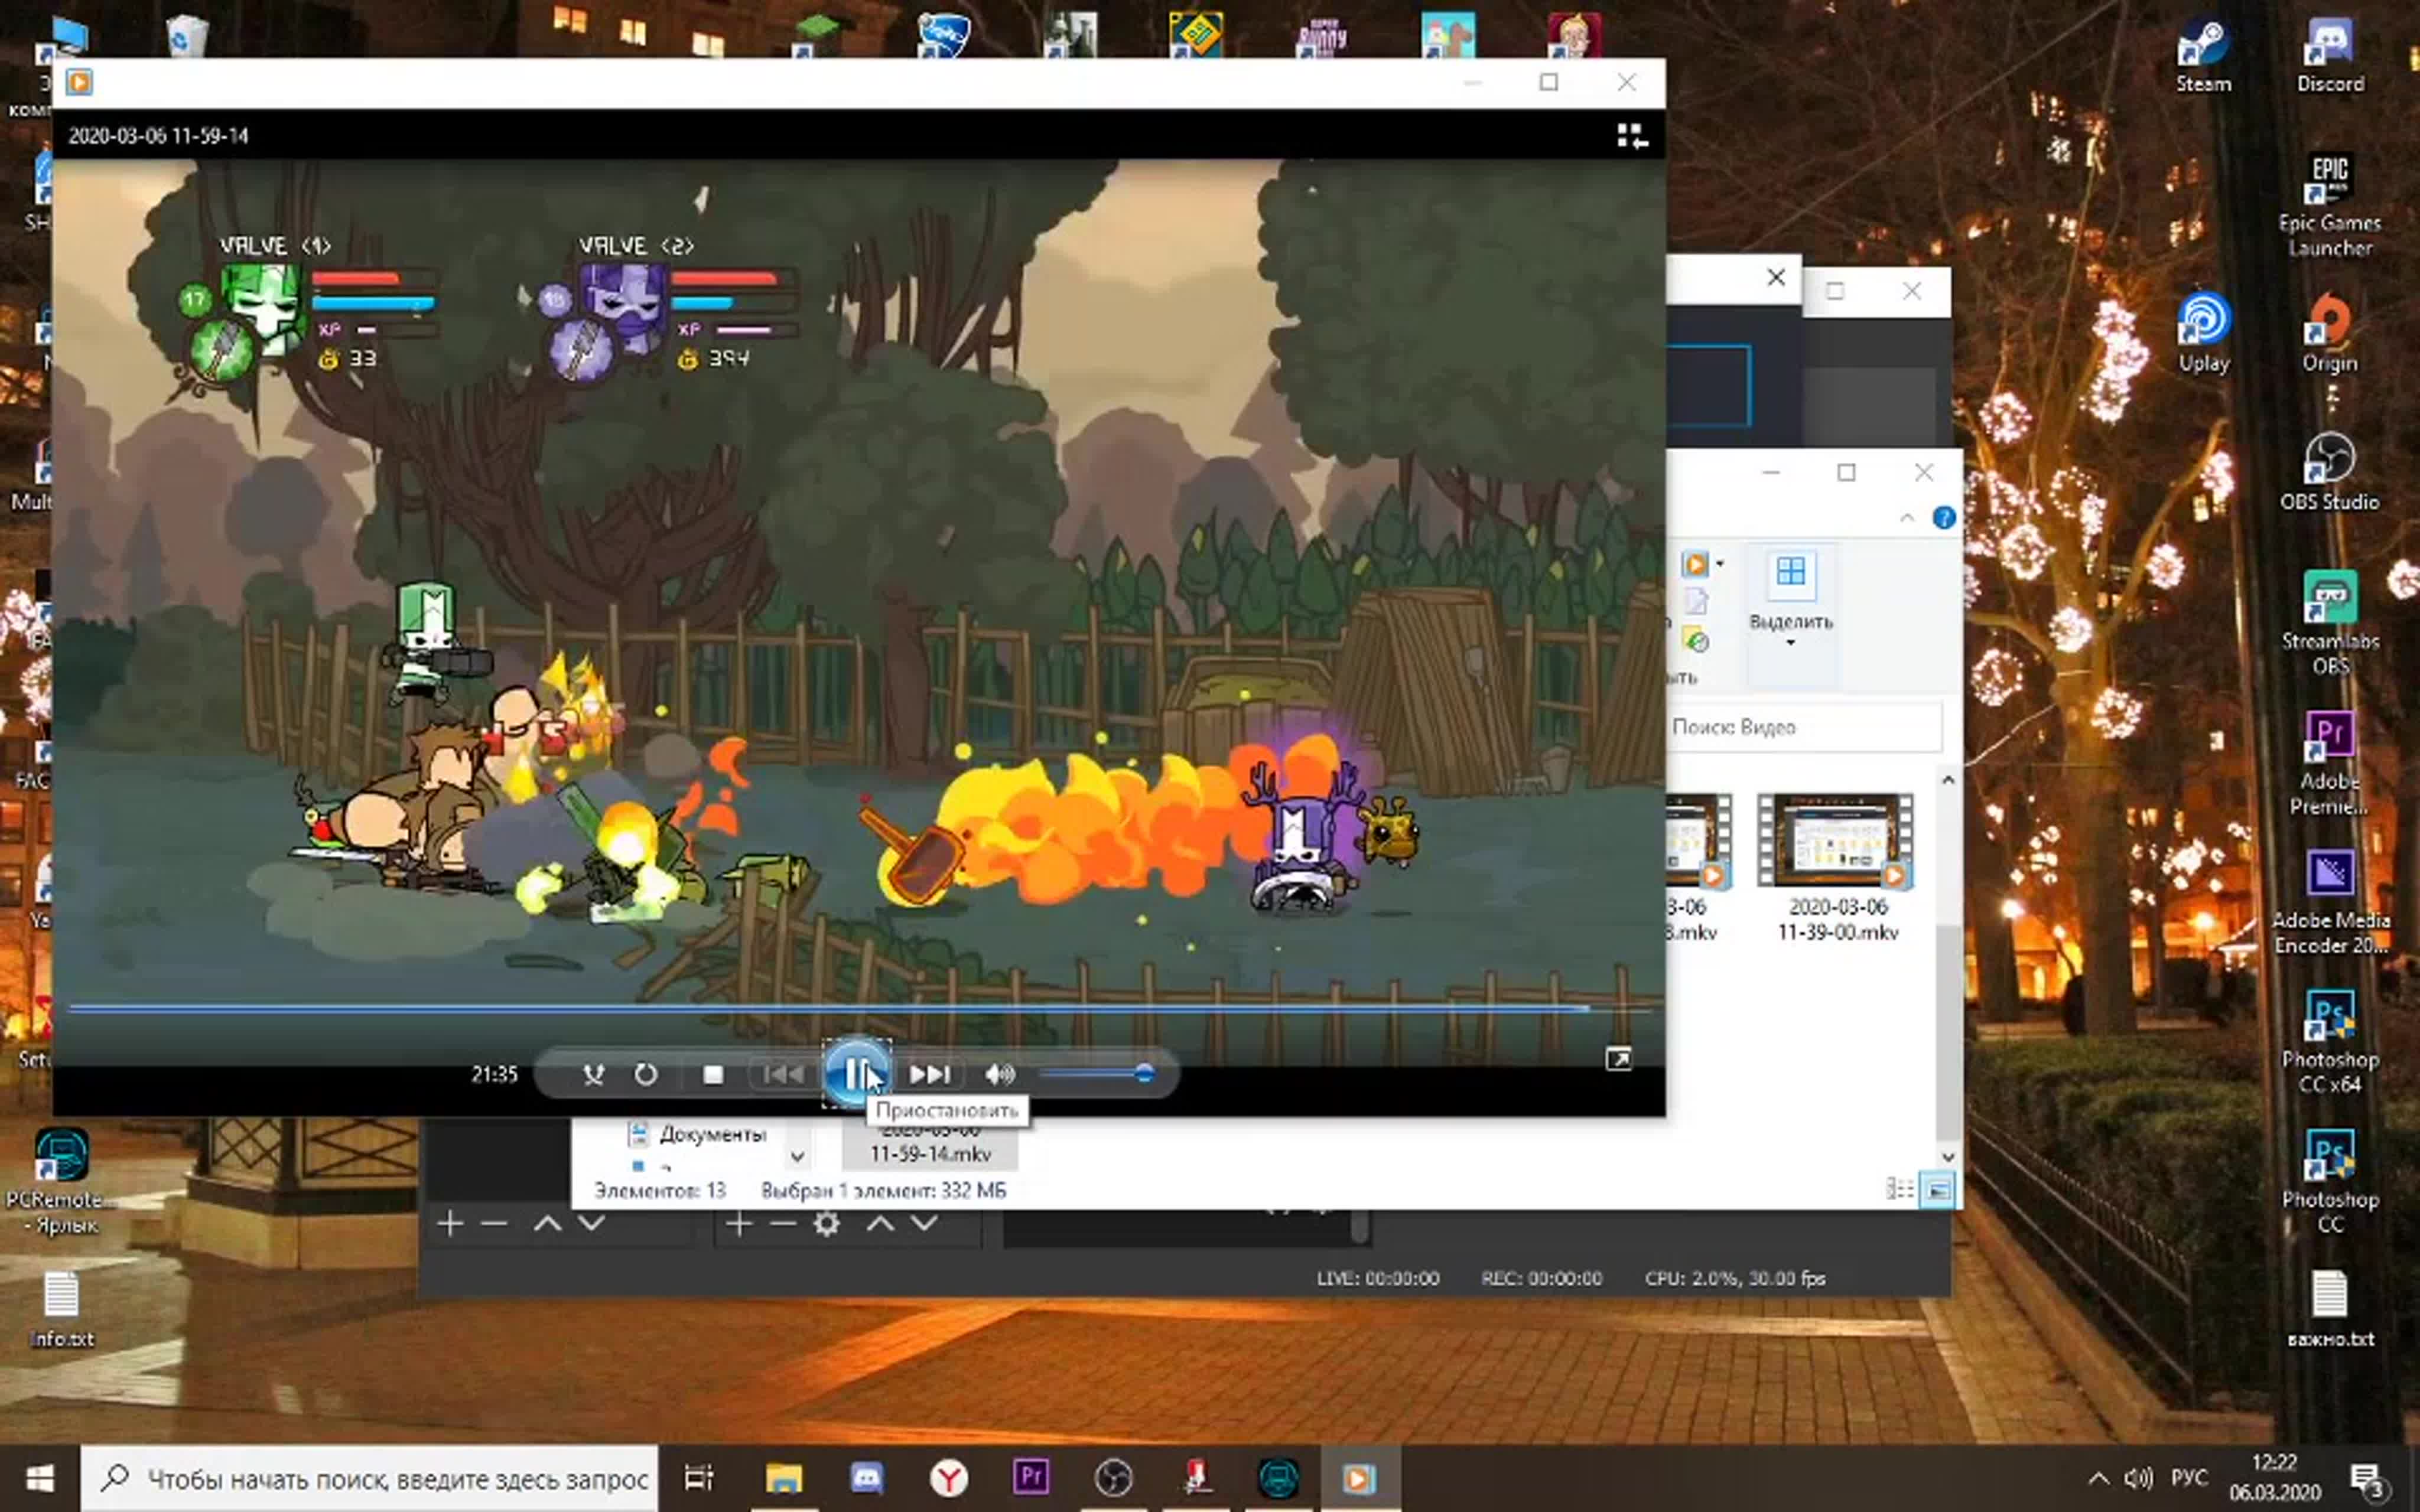Viewport: 2420px width, 1512px height.
Task: Collapse the Explorer ribbon chevron
Action: click(x=1906, y=518)
